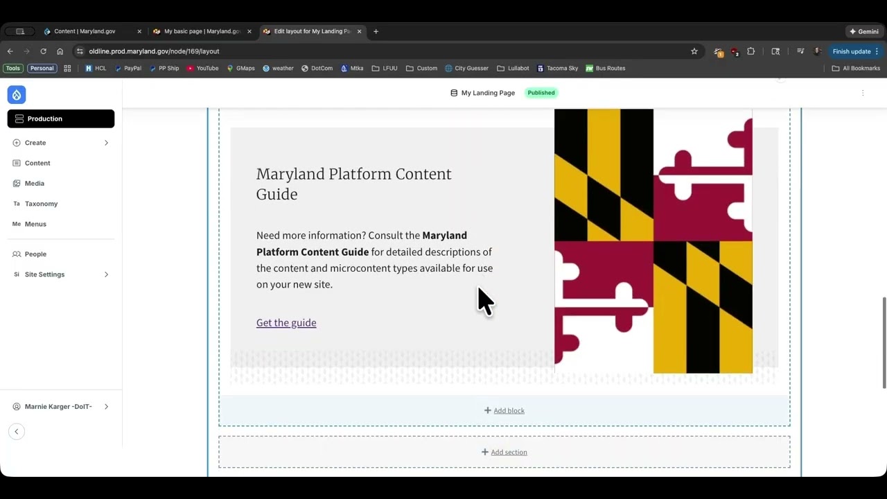887x499 pixels.
Task: Click the page vertical scrollbar thumb
Action: 884,342
